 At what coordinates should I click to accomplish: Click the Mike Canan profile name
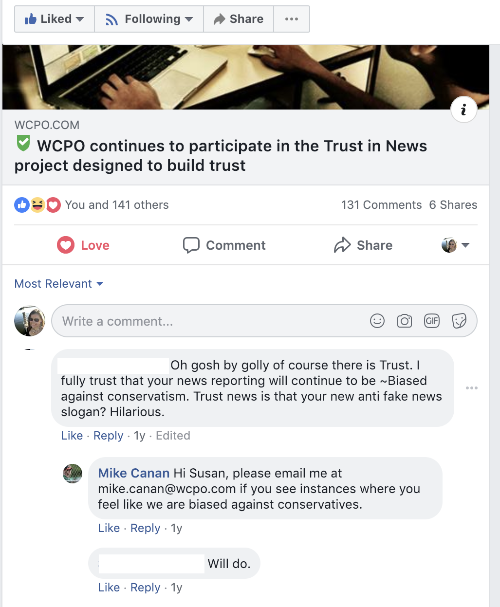click(x=134, y=473)
